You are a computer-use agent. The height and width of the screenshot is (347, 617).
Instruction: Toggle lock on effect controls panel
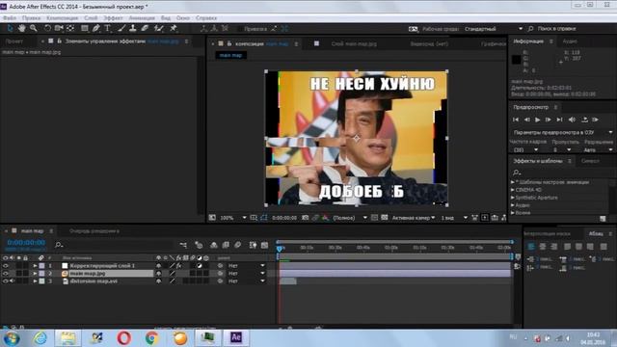[x=60, y=40]
